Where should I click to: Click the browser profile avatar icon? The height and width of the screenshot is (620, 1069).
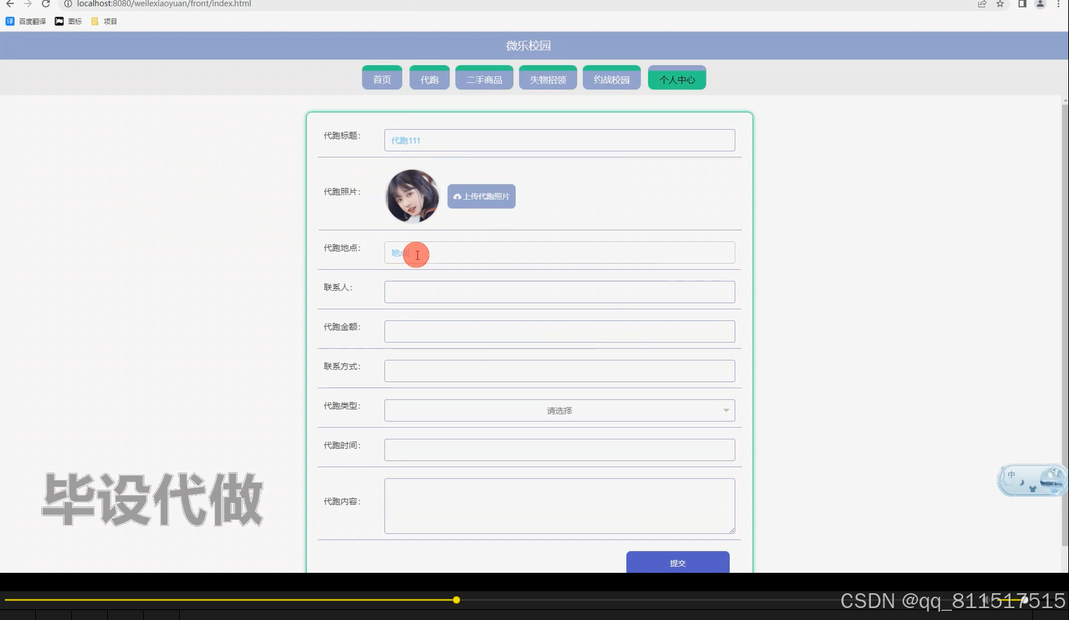[1039, 4]
